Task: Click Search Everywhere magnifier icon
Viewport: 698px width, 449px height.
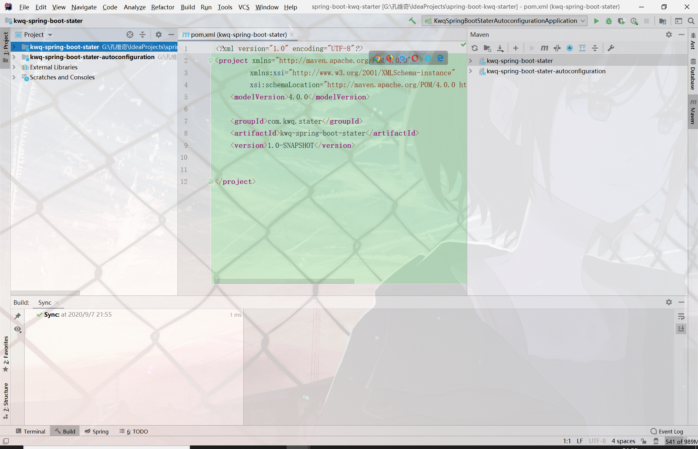Action: (691, 21)
